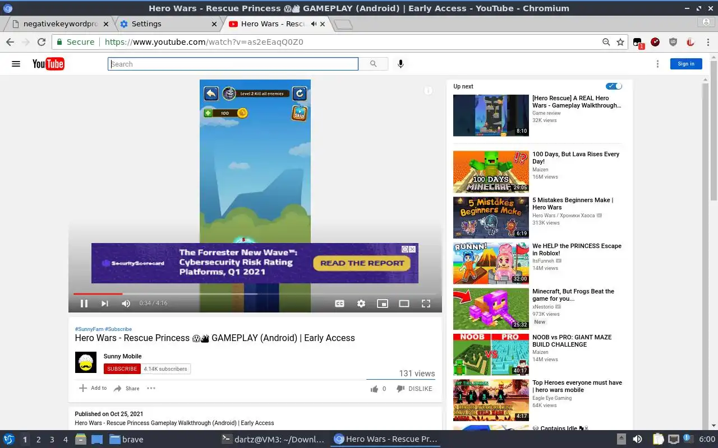Go back in browser history
Image resolution: width=718 pixels, height=448 pixels.
click(x=10, y=42)
